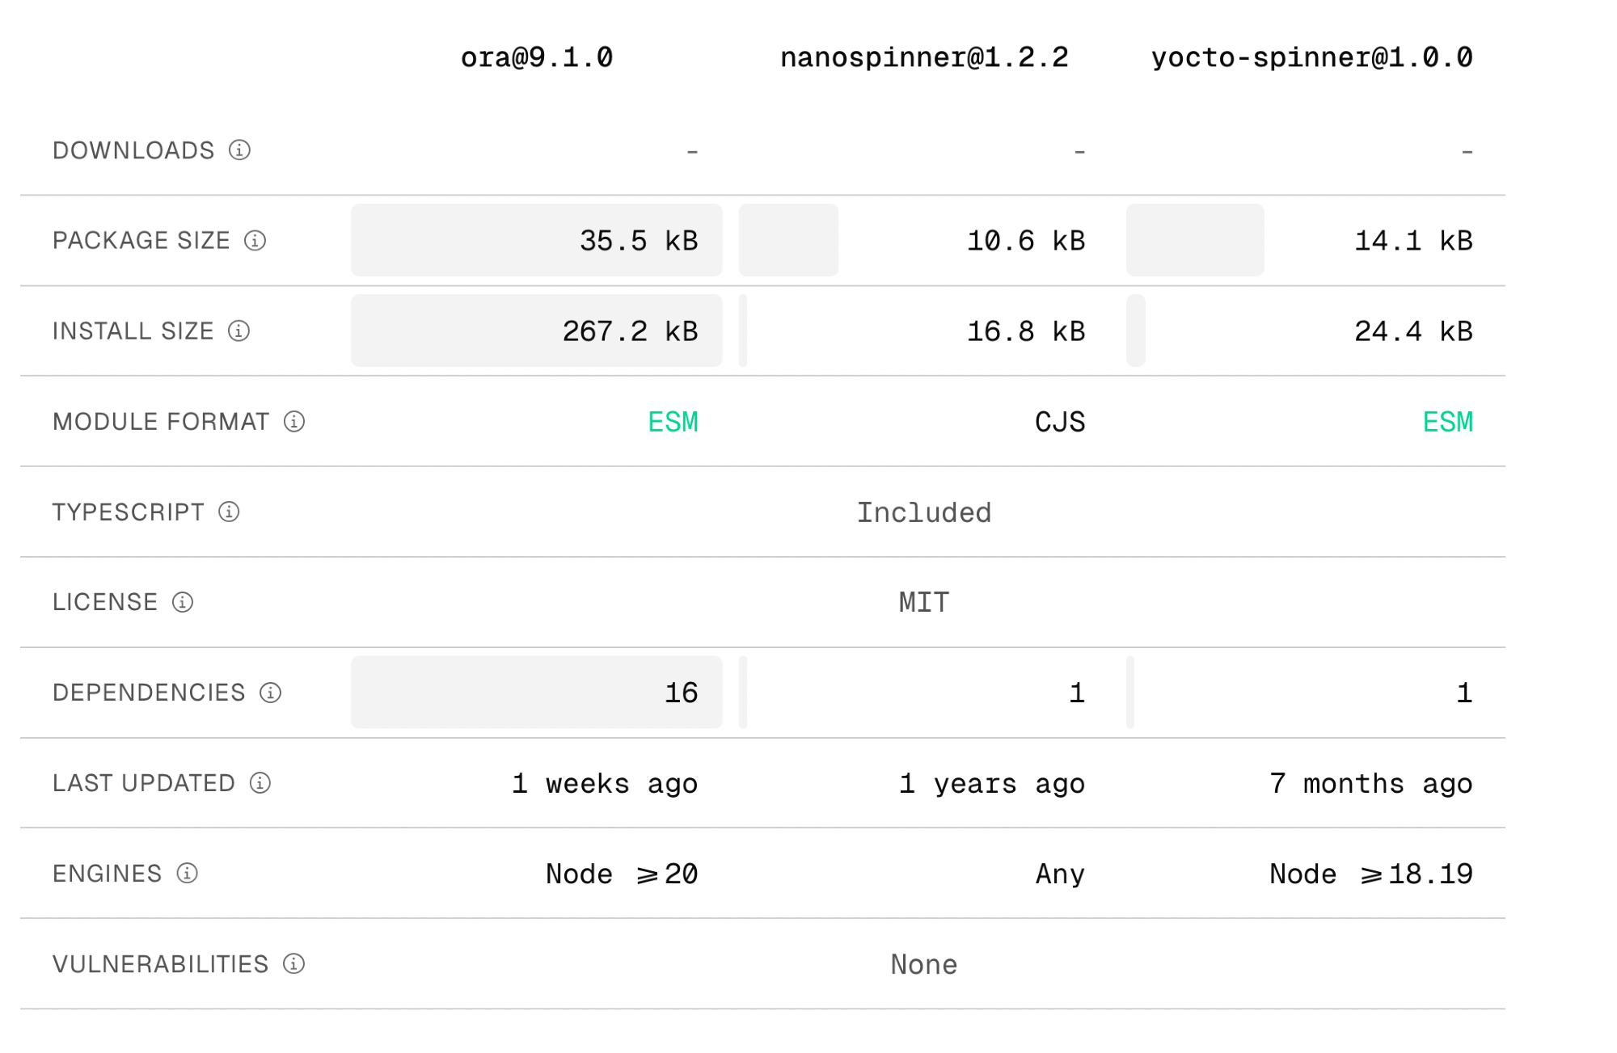This screenshot has width=1617, height=1053.
Task: Open the Engines info icon
Action: click(187, 874)
